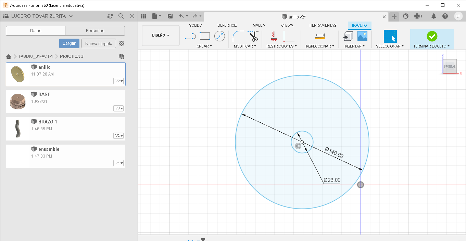Viewport: 466px width, 241px height.
Task: Refresh the data panel
Action: [x=110, y=16]
